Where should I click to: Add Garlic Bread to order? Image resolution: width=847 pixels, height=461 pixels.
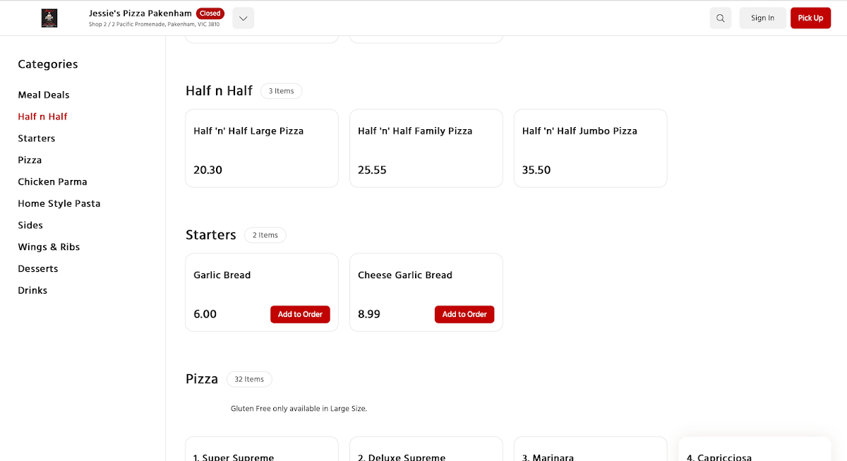click(300, 314)
